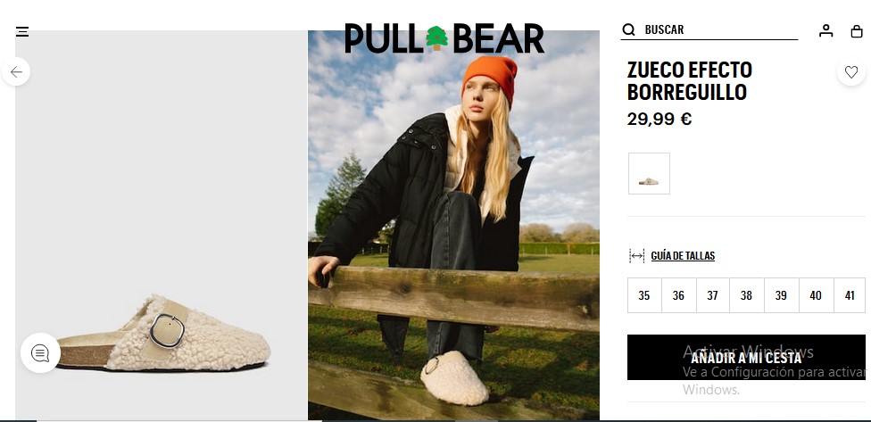Click the size guide ruler icon
Viewport: 871px width, 422px height.
[636, 256]
